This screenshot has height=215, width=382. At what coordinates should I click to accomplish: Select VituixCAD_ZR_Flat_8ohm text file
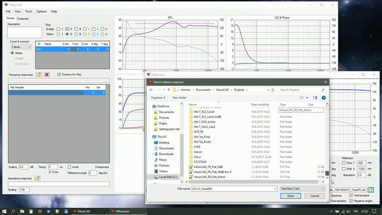click(x=207, y=177)
